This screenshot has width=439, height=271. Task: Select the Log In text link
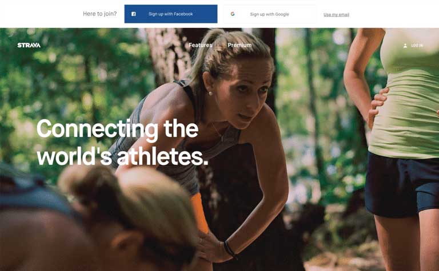coord(417,45)
